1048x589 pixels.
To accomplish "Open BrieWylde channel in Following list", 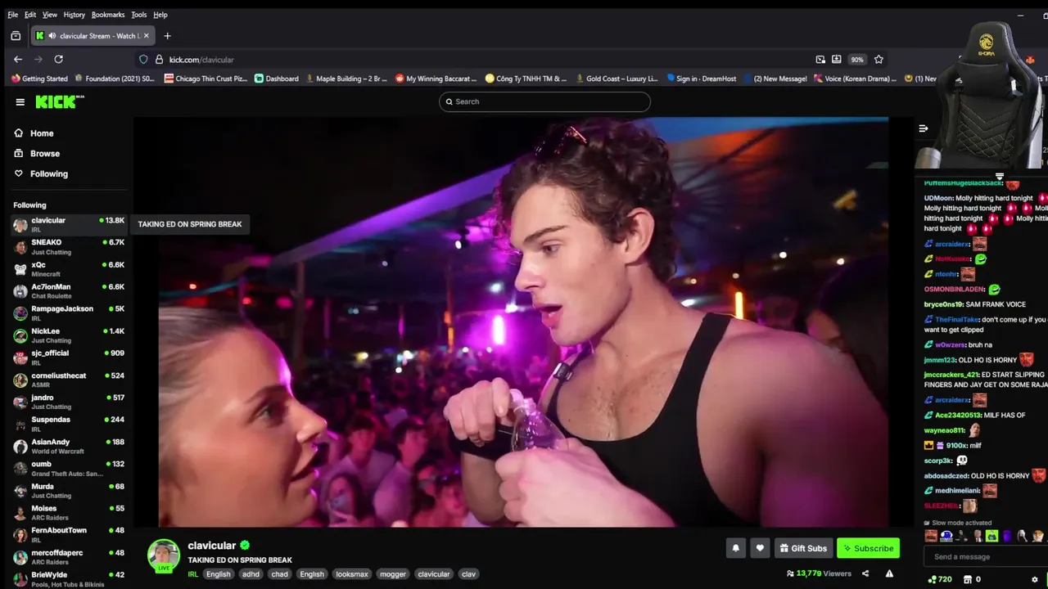I will 69,579.
